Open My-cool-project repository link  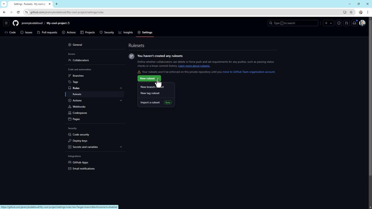(57, 23)
